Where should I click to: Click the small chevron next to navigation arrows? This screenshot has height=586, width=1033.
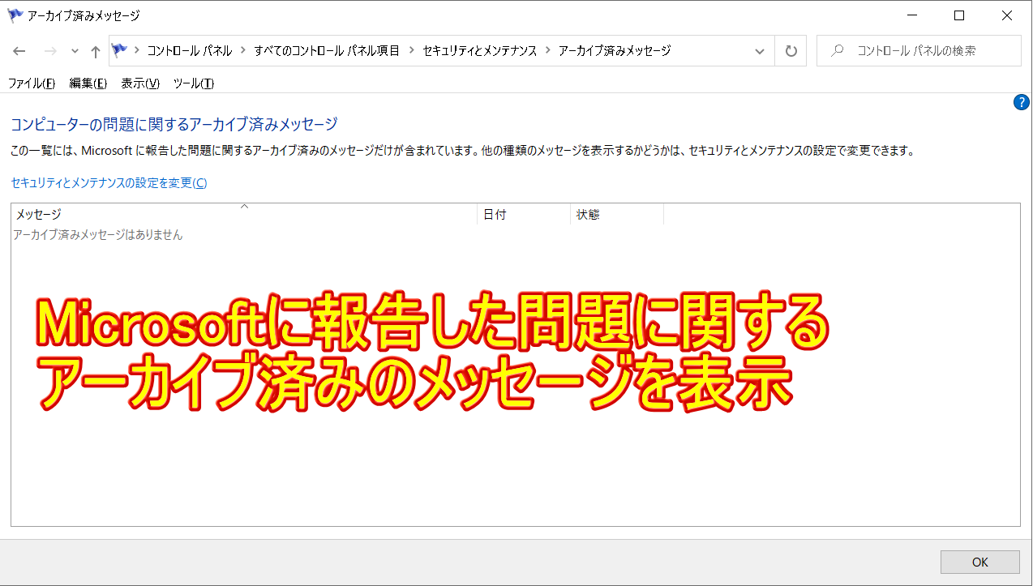pos(74,50)
